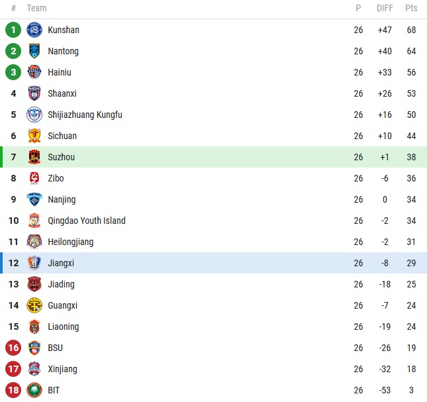427x402 pixels.
Task: Click the Shaanxi club crest
Action: click(x=34, y=93)
